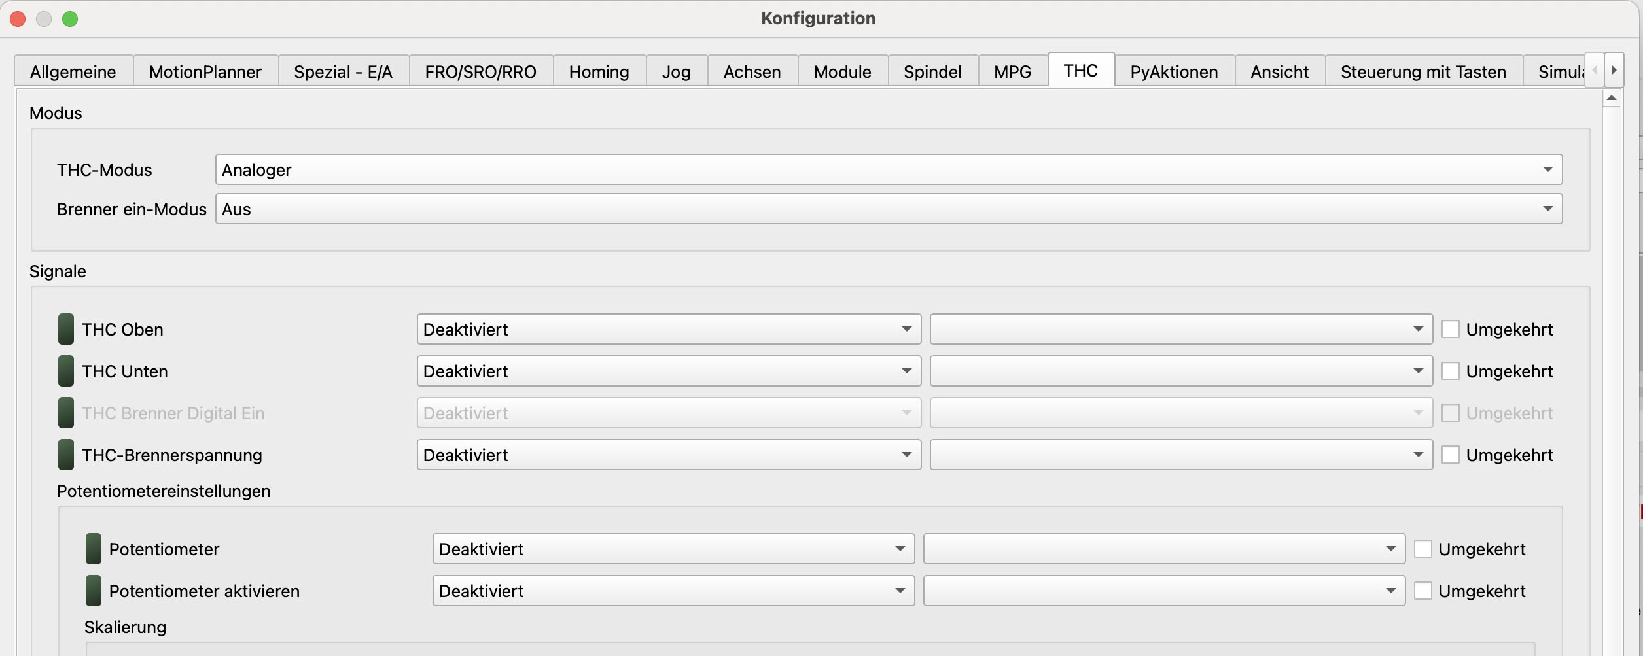This screenshot has width=1643, height=656.
Task: Select the Homing tab
Action: click(599, 71)
